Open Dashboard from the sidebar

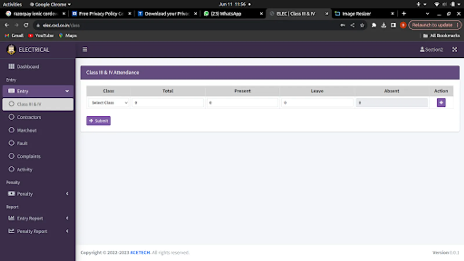[38, 67]
